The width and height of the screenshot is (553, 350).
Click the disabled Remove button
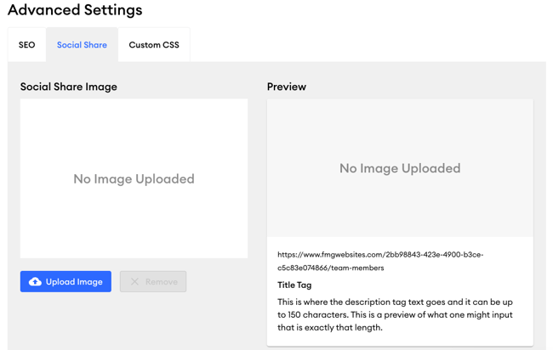tap(153, 281)
